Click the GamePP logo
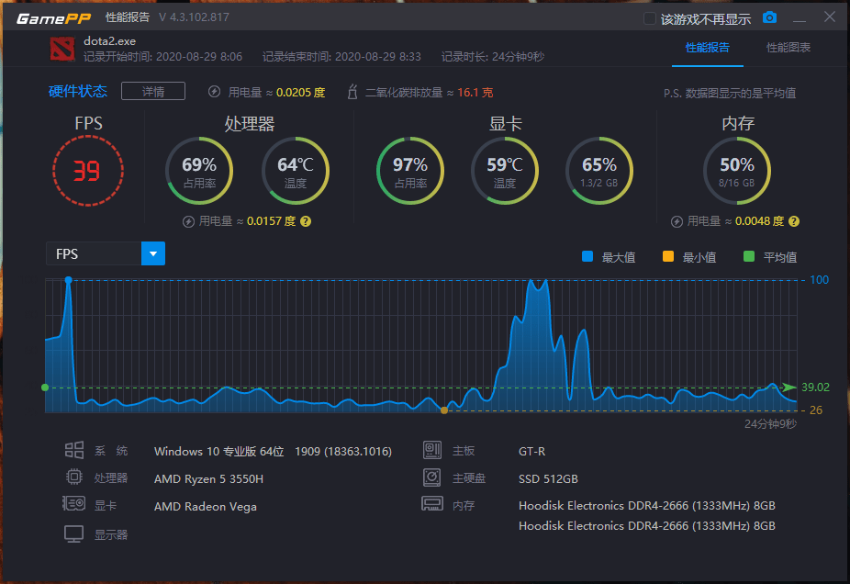This screenshot has height=584, width=850. (x=53, y=18)
